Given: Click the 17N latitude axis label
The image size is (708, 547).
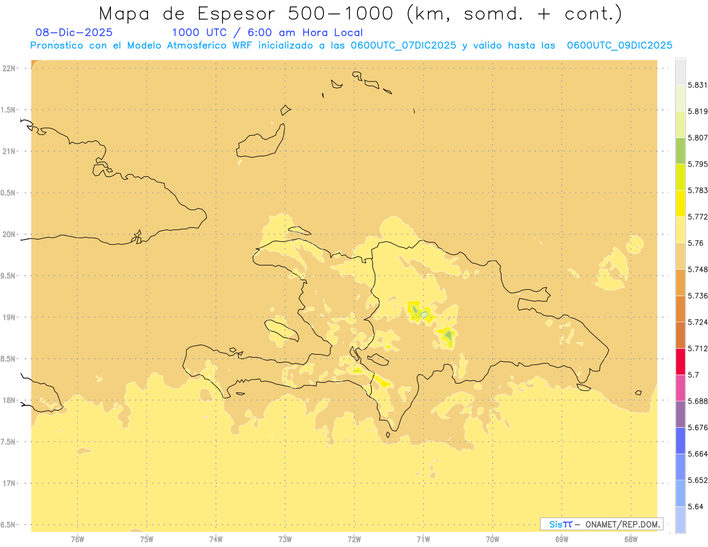Looking at the screenshot, I should pyautogui.click(x=8, y=483).
